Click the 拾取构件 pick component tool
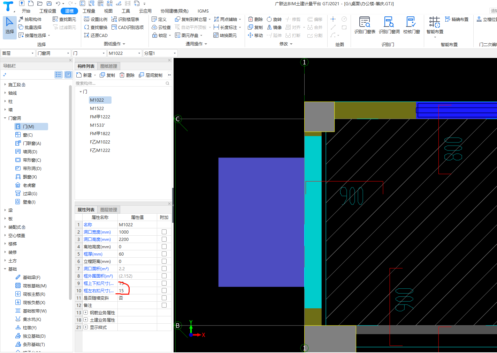 pyautogui.click(x=30, y=19)
